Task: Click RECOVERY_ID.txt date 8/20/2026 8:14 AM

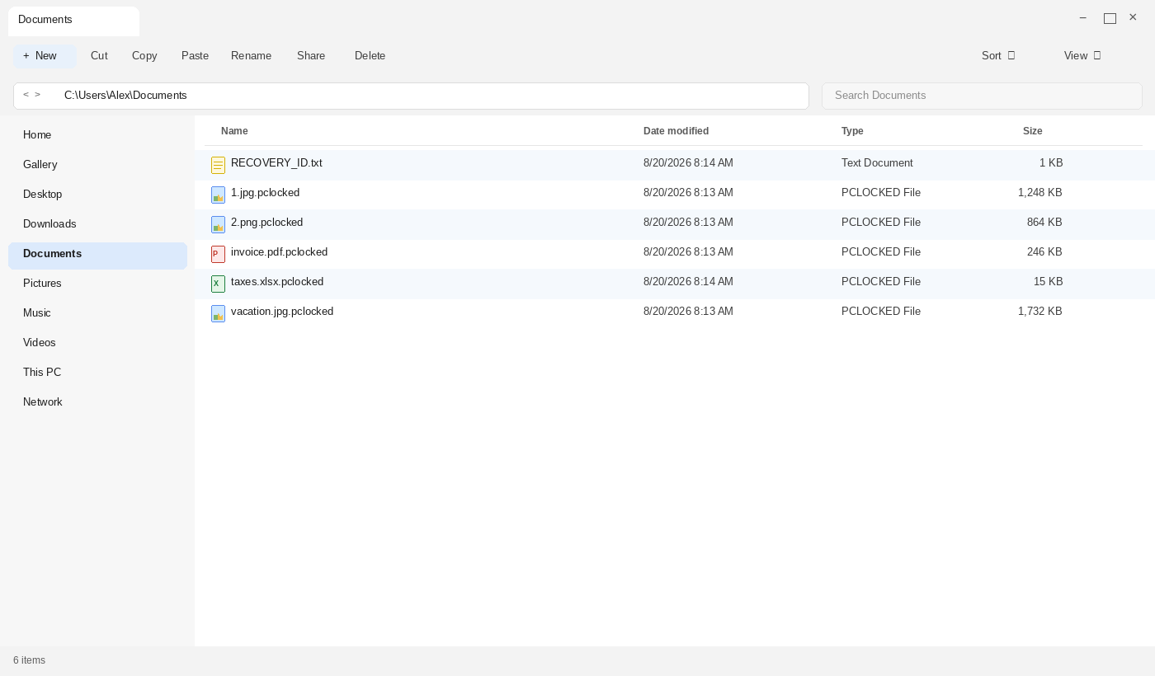Action: (x=688, y=163)
